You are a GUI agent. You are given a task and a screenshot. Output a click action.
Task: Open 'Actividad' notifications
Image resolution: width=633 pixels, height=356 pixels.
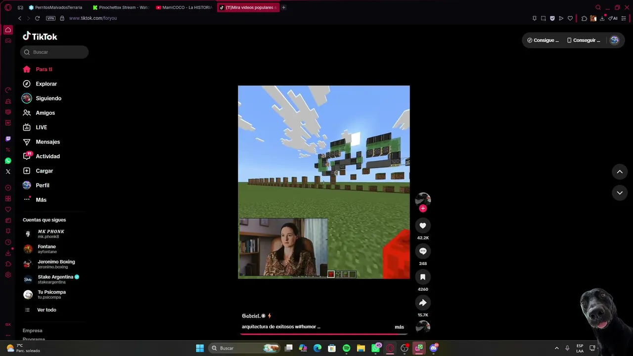(x=48, y=156)
